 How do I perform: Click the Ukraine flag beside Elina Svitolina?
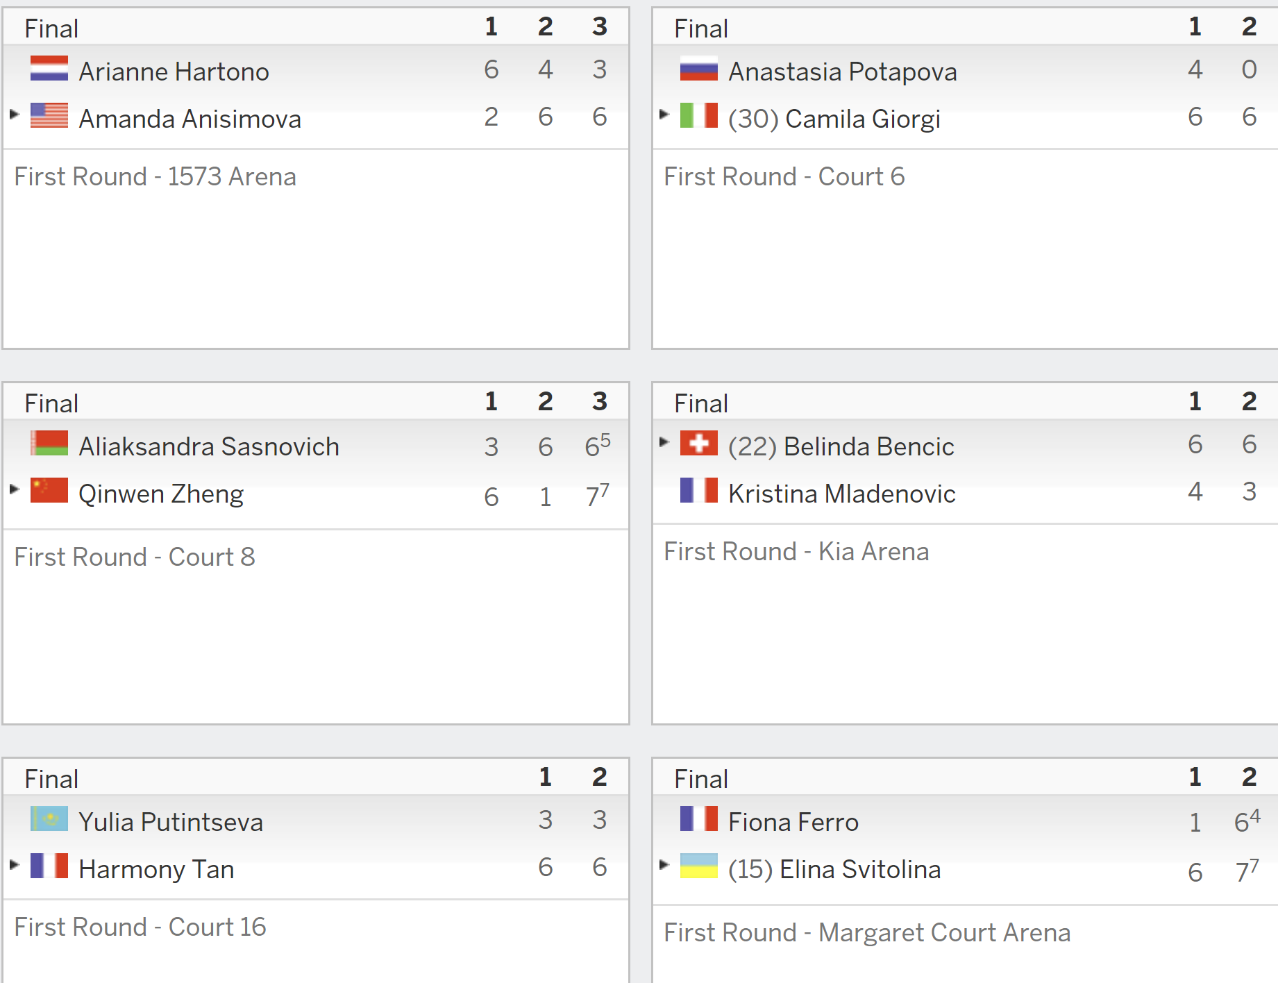[699, 866]
